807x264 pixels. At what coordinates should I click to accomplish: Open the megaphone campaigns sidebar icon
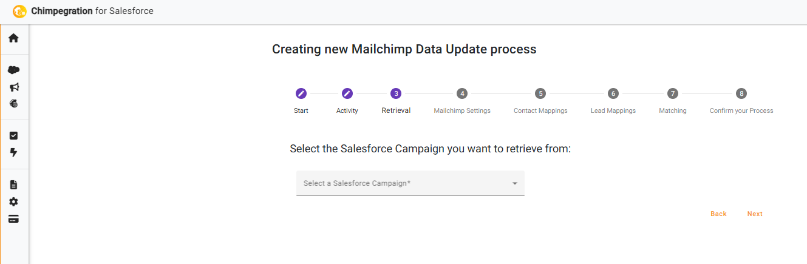(x=14, y=87)
